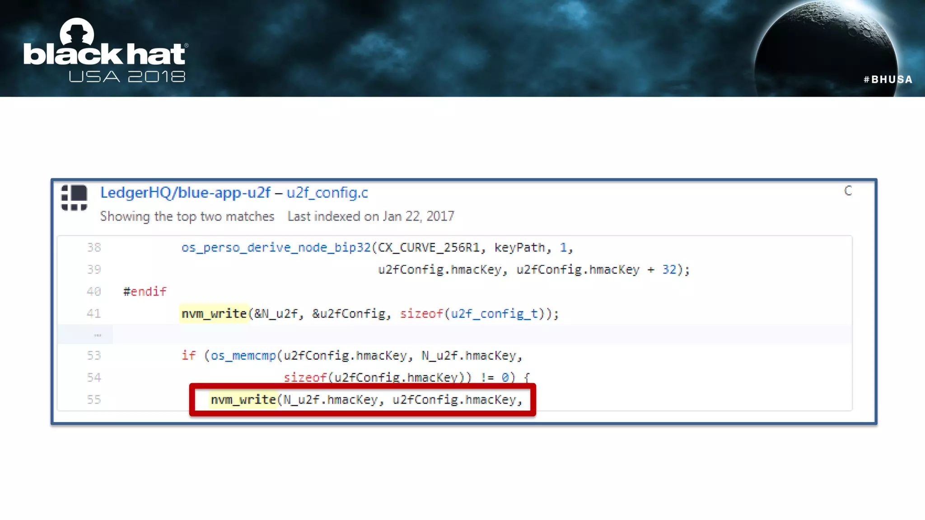Click the Ledger repository avatar icon

coord(74,198)
